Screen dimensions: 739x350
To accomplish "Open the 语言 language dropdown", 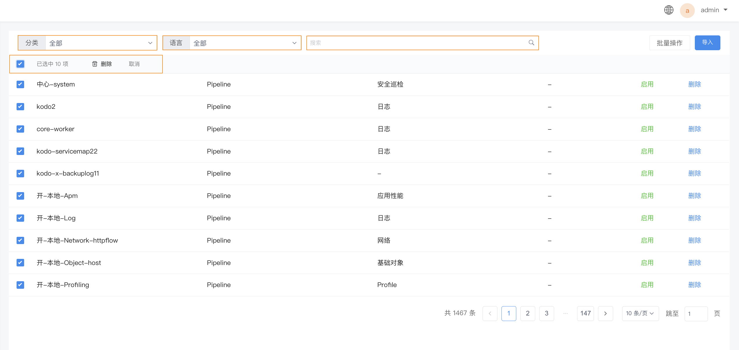I will (245, 43).
